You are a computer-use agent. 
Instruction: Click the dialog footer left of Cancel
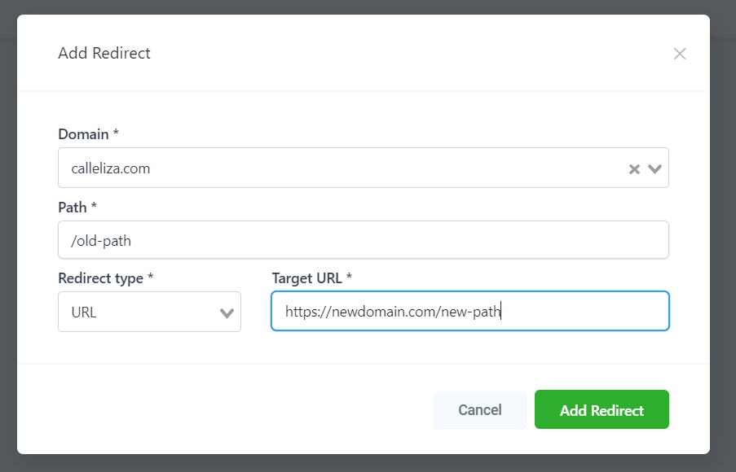[x=228, y=410]
